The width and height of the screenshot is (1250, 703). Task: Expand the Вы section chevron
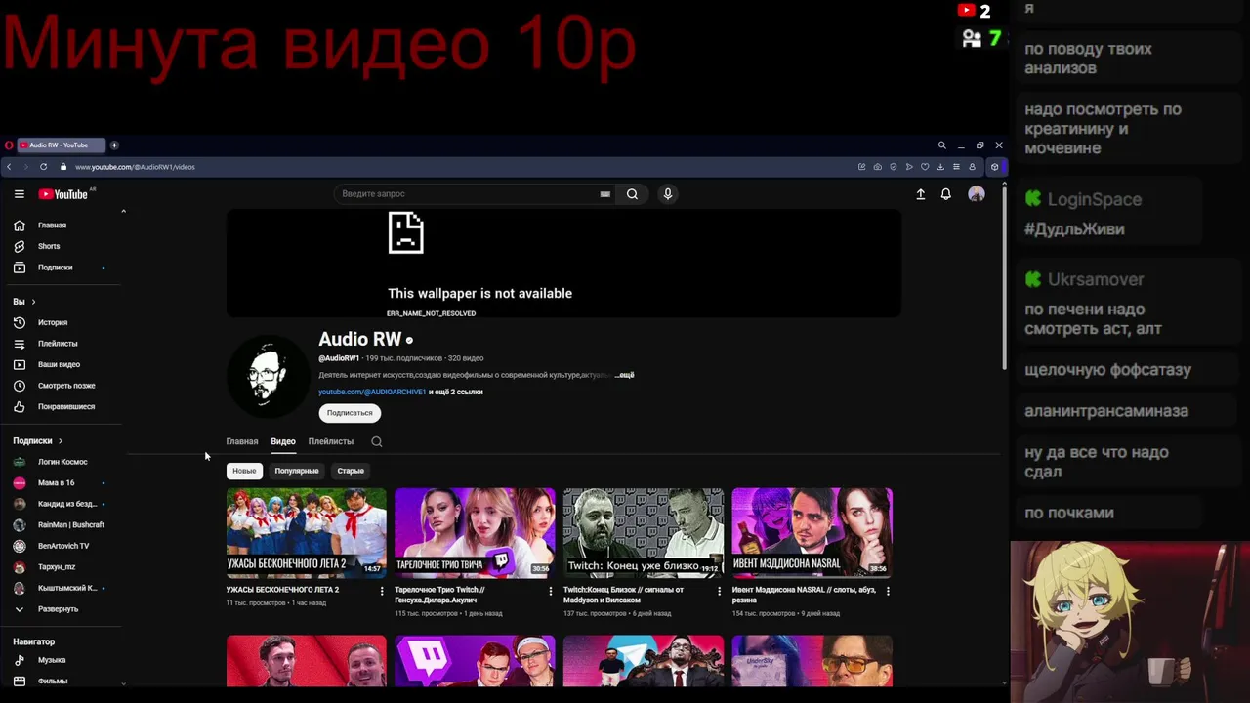[33, 302]
